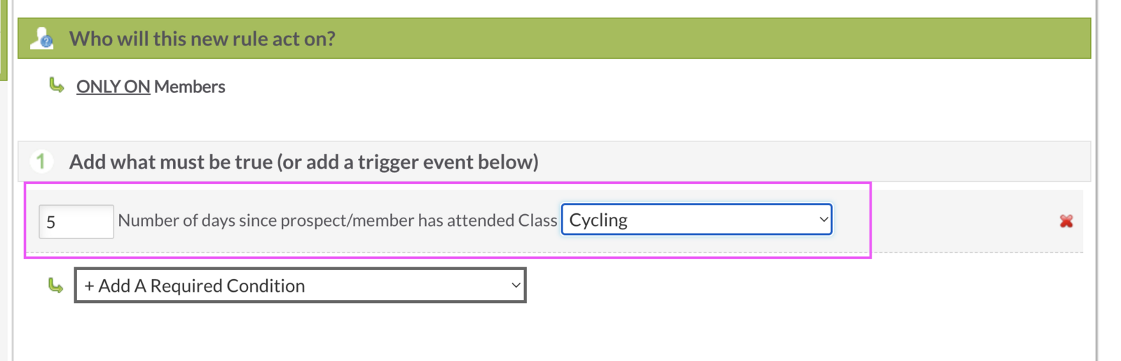Image resolution: width=1121 pixels, height=361 pixels.
Task: Click green arrow beside Add A Required Condition
Action: [x=55, y=285]
